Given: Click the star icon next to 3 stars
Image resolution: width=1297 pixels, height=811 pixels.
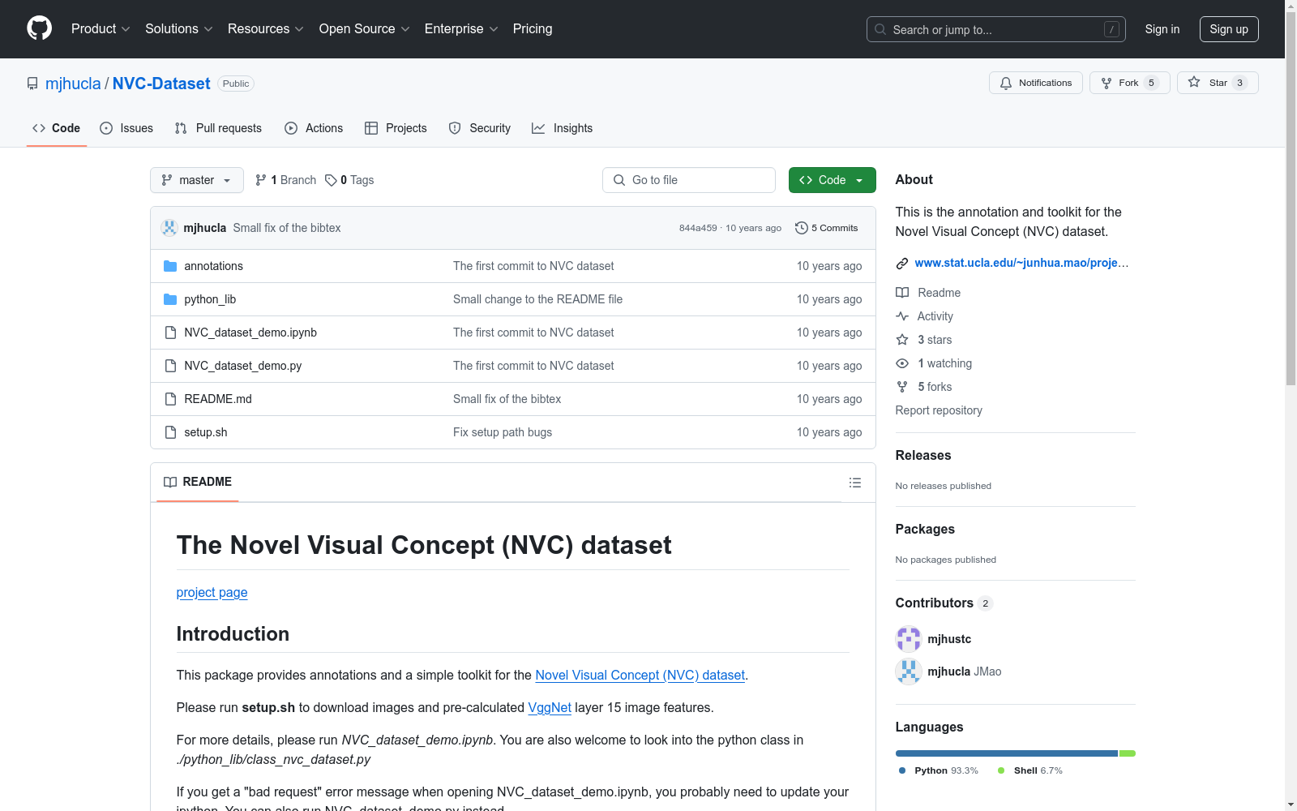Looking at the screenshot, I should tap(902, 340).
